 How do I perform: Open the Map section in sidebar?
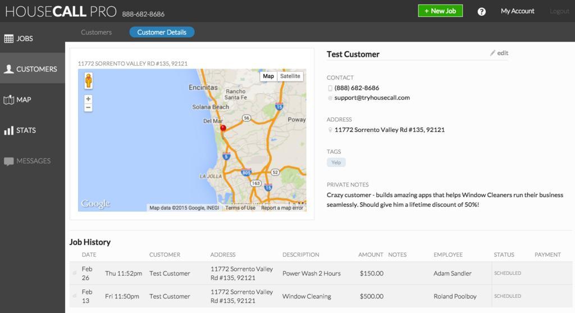[x=32, y=99]
